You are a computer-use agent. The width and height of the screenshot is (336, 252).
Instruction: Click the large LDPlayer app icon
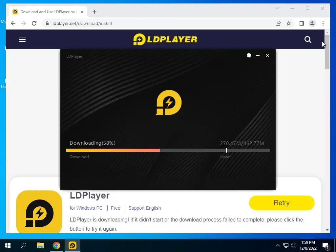pyautogui.click(x=39, y=212)
